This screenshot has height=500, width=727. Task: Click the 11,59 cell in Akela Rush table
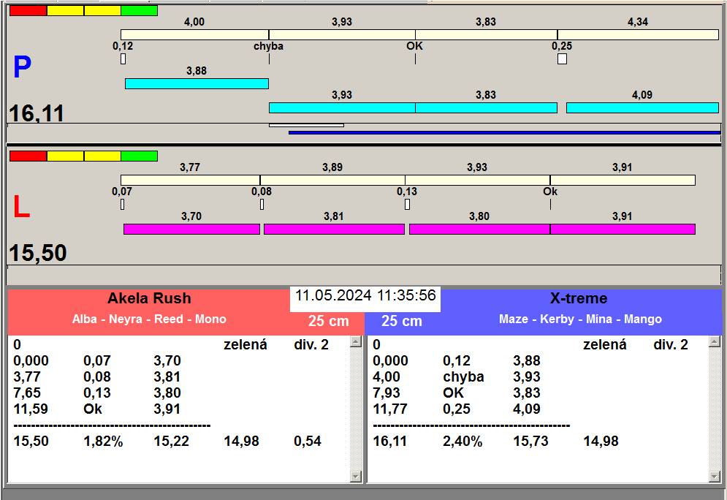(x=31, y=409)
